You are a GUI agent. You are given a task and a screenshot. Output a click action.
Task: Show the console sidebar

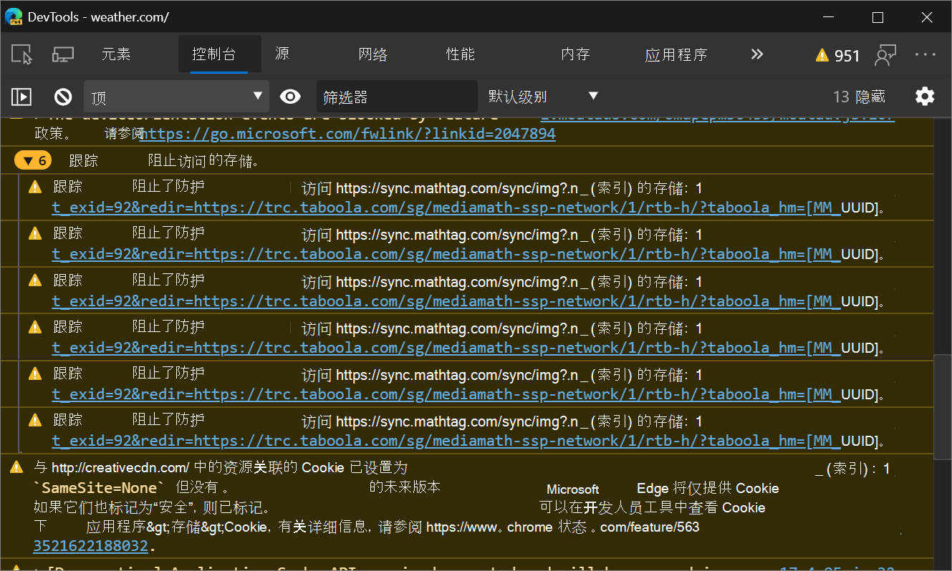tap(22, 97)
